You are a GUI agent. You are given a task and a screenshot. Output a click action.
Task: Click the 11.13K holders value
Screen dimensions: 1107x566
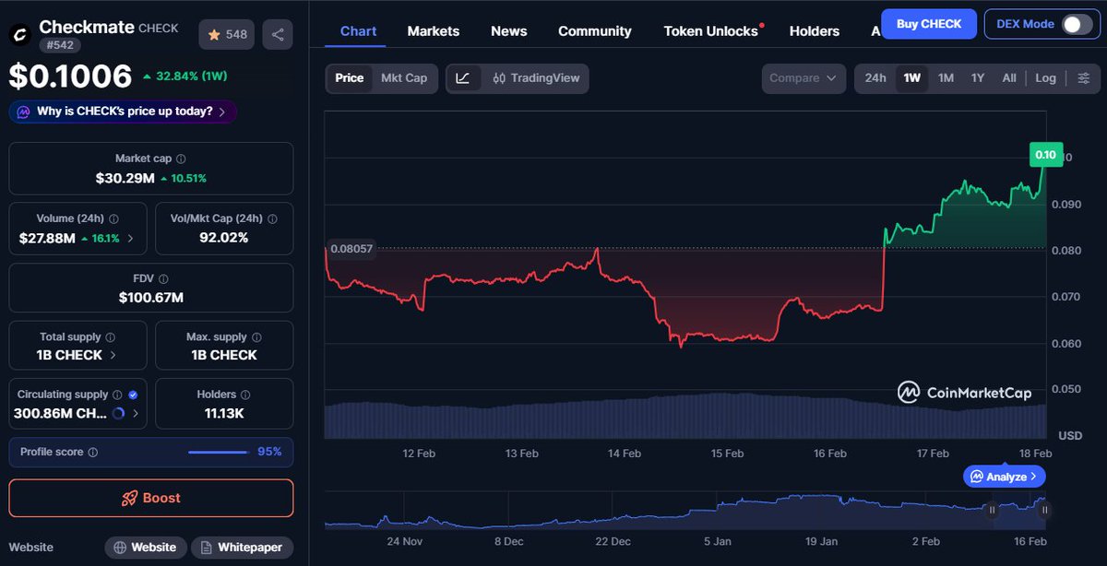coord(224,414)
